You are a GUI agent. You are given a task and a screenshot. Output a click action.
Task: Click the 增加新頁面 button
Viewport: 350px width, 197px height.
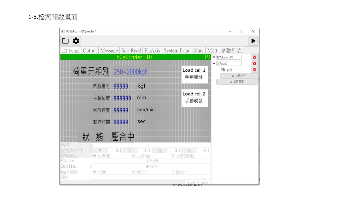tap(237, 82)
